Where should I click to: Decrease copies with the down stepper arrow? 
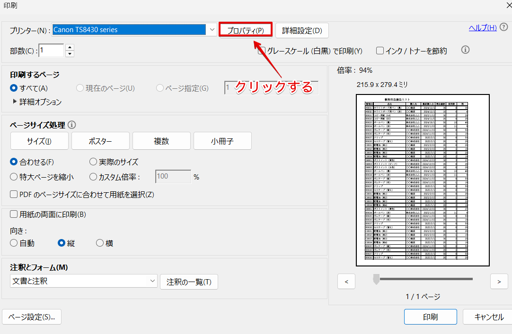point(70,53)
